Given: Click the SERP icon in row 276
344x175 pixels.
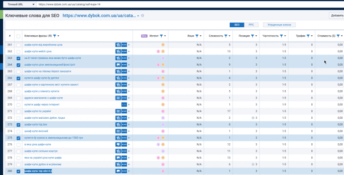Looking at the screenshot, I should [x=118, y=145].
